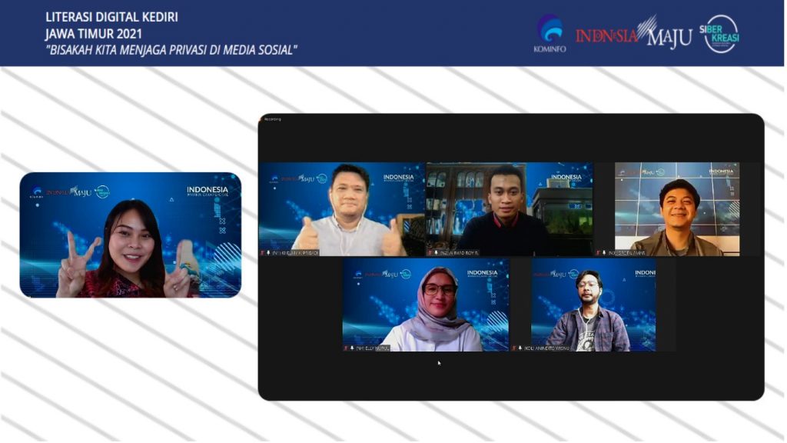The width and height of the screenshot is (787, 443).
Task: Select the video tile with the wooden cabinet background
Action: [509, 208]
